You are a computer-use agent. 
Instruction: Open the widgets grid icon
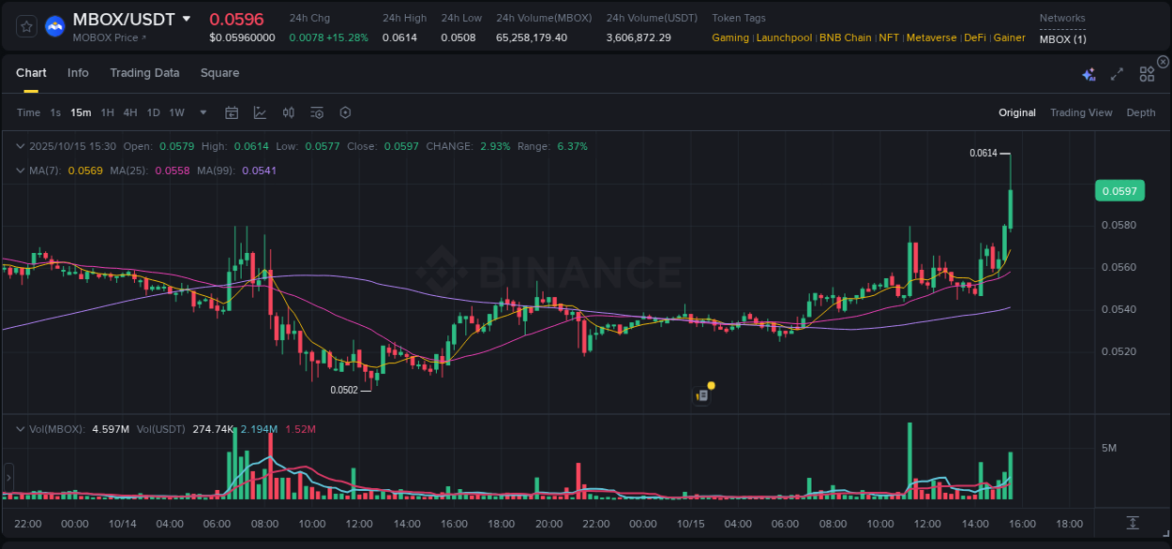1146,73
